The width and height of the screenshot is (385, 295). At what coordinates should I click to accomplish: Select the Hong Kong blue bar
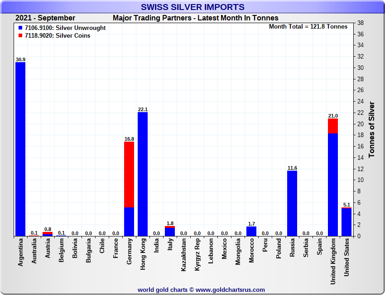[143, 175]
